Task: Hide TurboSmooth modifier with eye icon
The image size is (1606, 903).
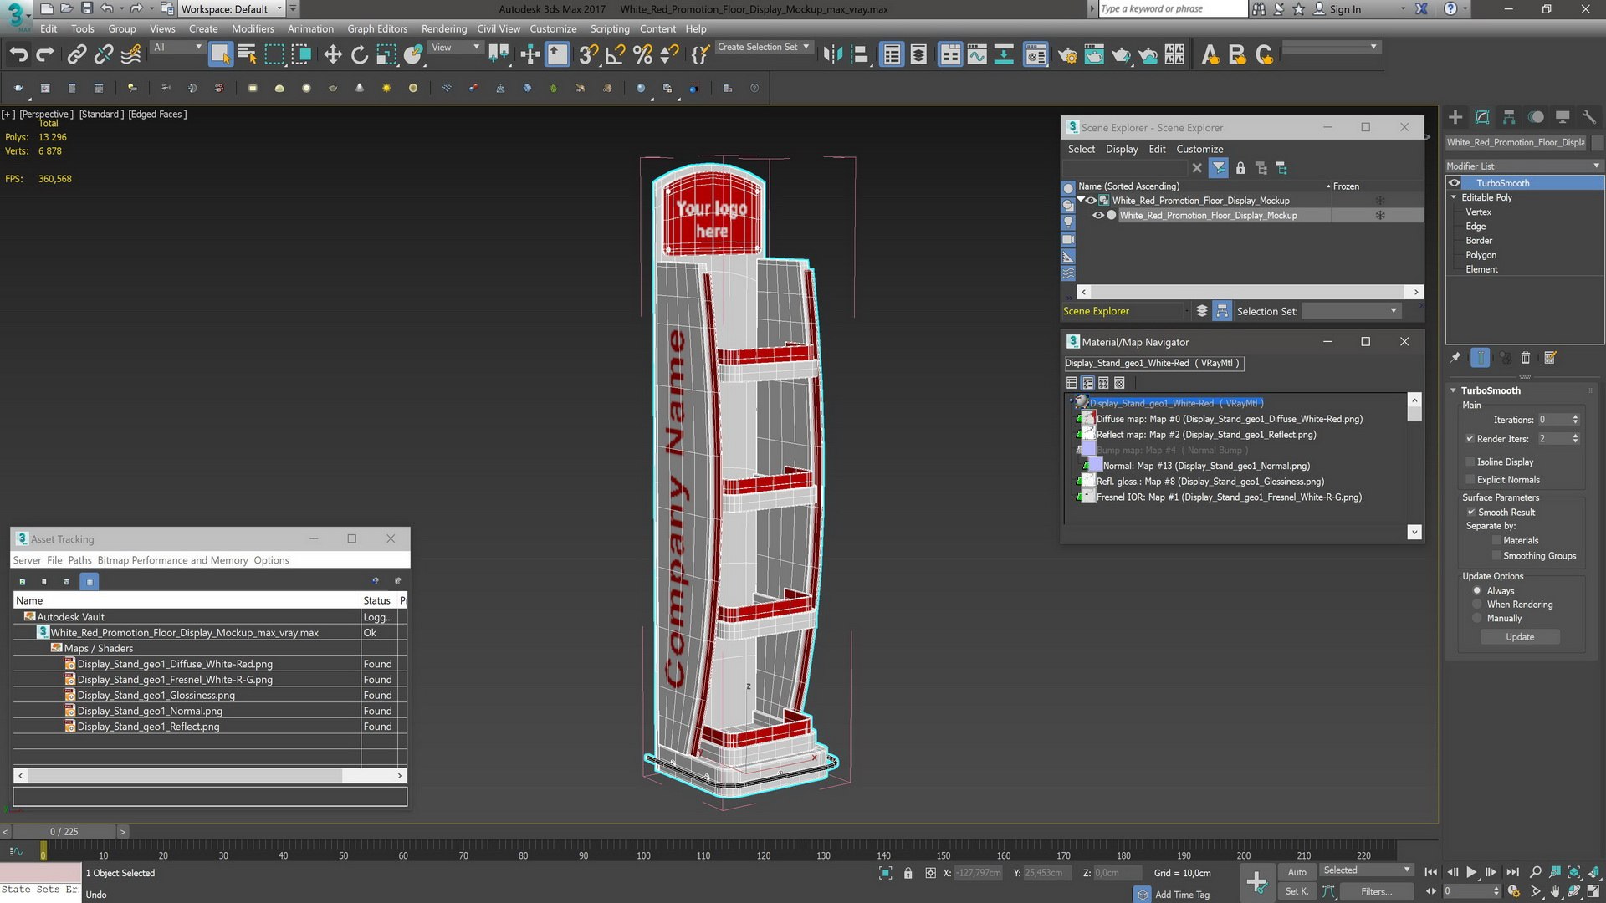Action: coord(1455,183)
